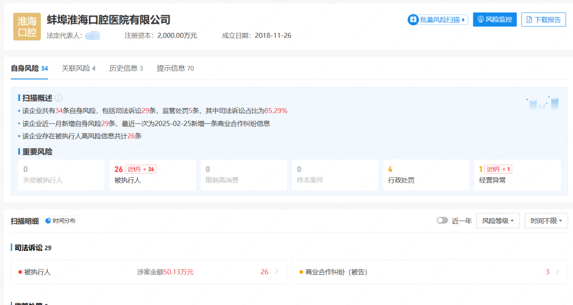Open the 提示信息 tab
Screen dimensions: 573x305
[x=176, y=68]
